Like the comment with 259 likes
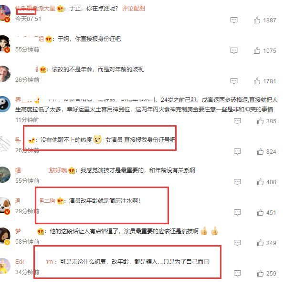 tap(260, 274)
